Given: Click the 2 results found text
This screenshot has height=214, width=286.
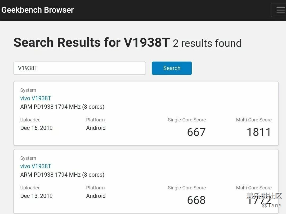Looking at the screenshot, I should [207, 43].
